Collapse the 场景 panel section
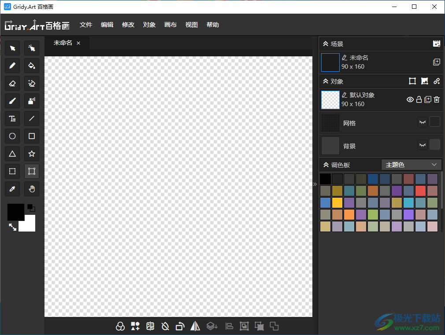This screenshot has height=335, width=445. [326, 44]
